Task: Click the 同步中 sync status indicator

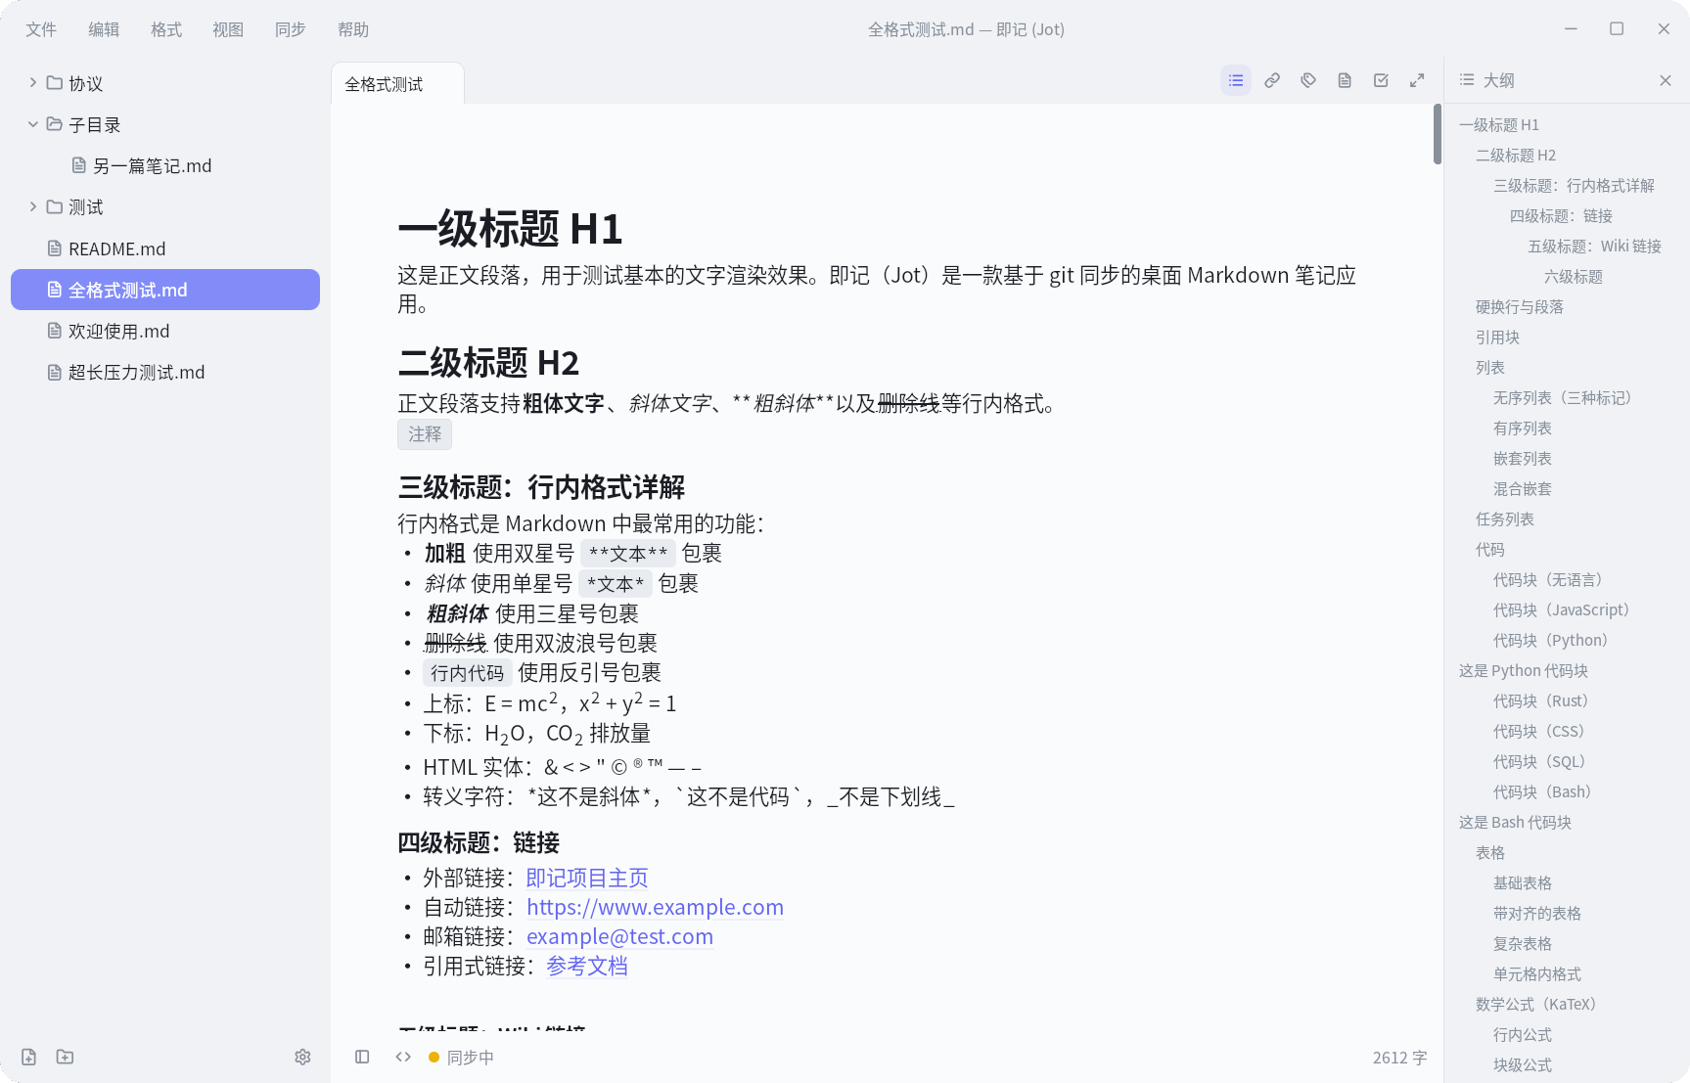Action: coord(461,1058)
